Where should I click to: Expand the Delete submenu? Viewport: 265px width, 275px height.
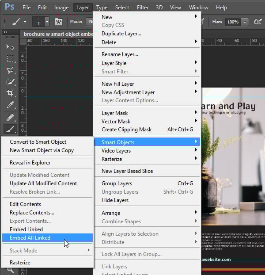coord(147,42)
